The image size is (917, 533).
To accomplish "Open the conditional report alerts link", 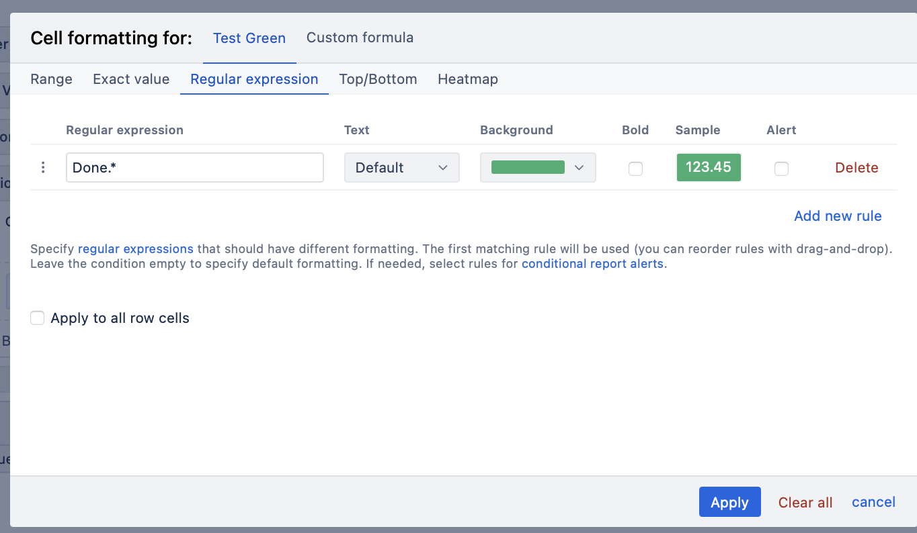I will pyautogui.click(x=592, y=264).
